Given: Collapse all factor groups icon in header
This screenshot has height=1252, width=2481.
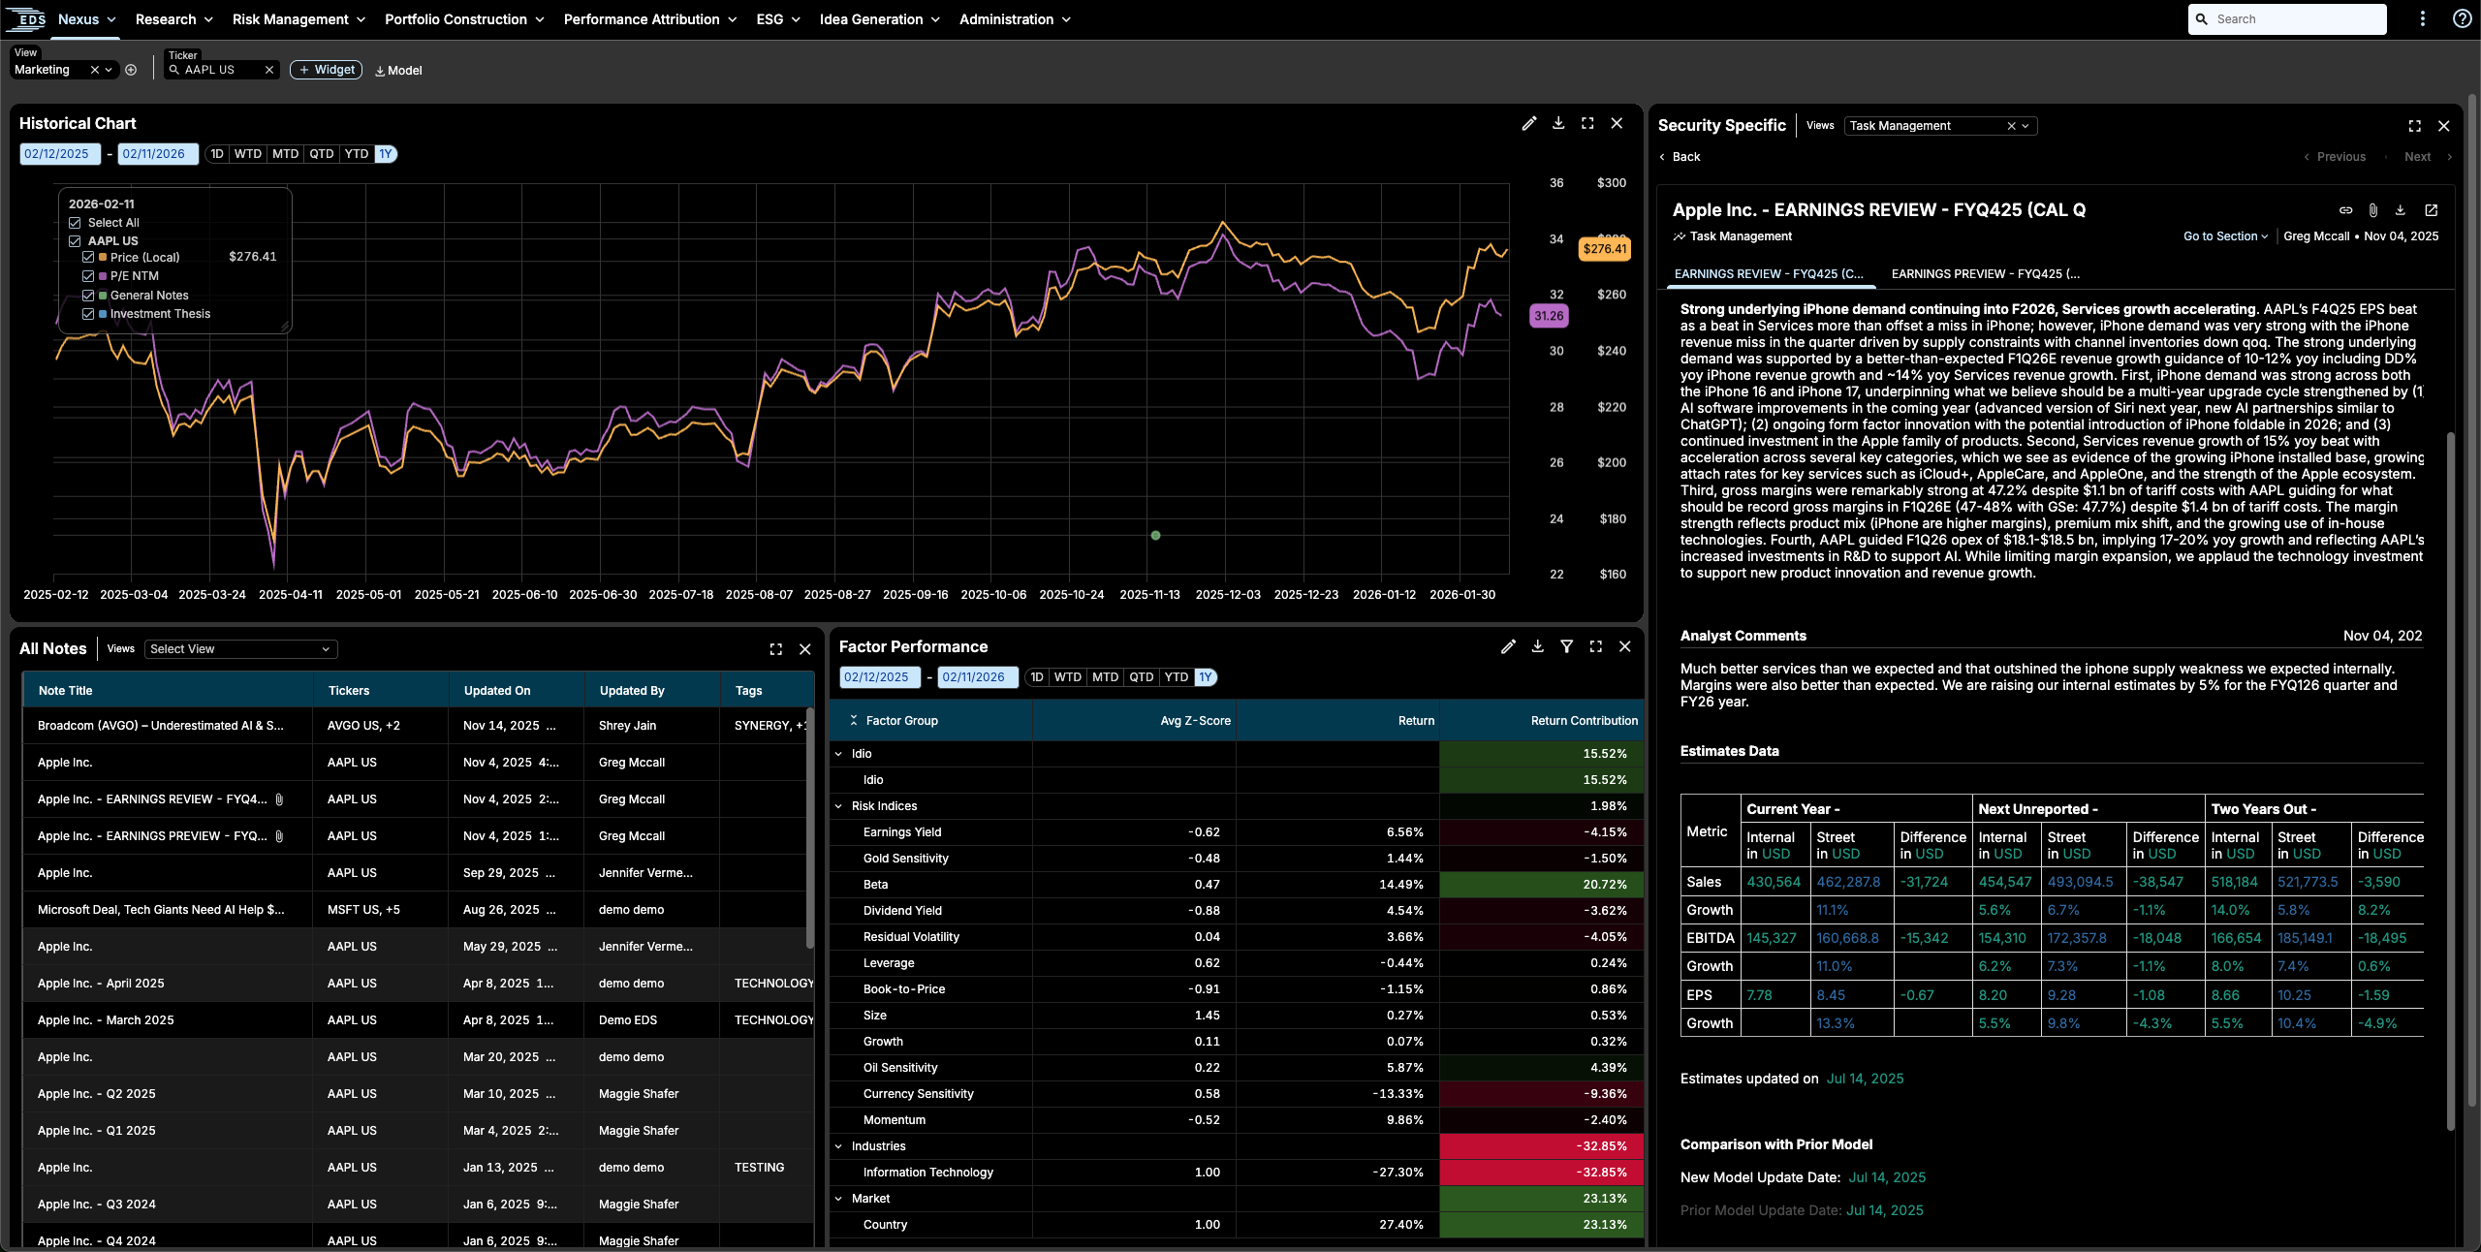Looking at the screenshot, I should tap(853, 720).
